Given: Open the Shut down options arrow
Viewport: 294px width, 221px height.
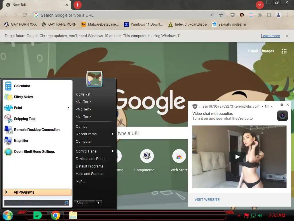Looking at the screenshot, I should point(99,203).
